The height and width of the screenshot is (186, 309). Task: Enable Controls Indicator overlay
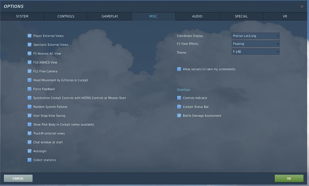coord(179,98)
